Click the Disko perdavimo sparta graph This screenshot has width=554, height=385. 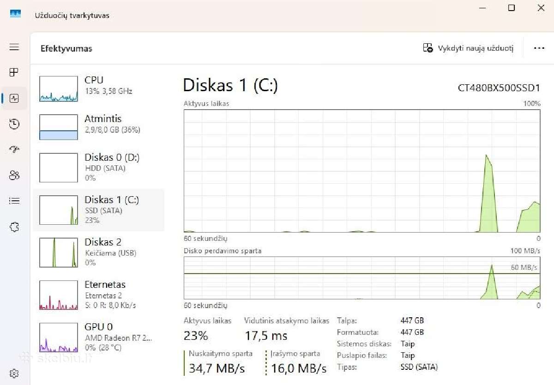(x=362, y=278)
